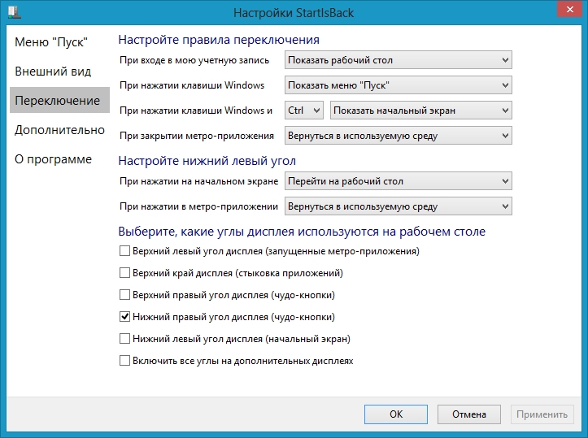588x438 pixels.
Task: Switch to the Внешний вид section
Action: tap(53, 72)
